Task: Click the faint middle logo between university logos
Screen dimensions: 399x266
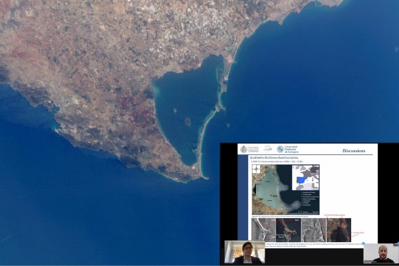Action: click(x=267, y=148)
